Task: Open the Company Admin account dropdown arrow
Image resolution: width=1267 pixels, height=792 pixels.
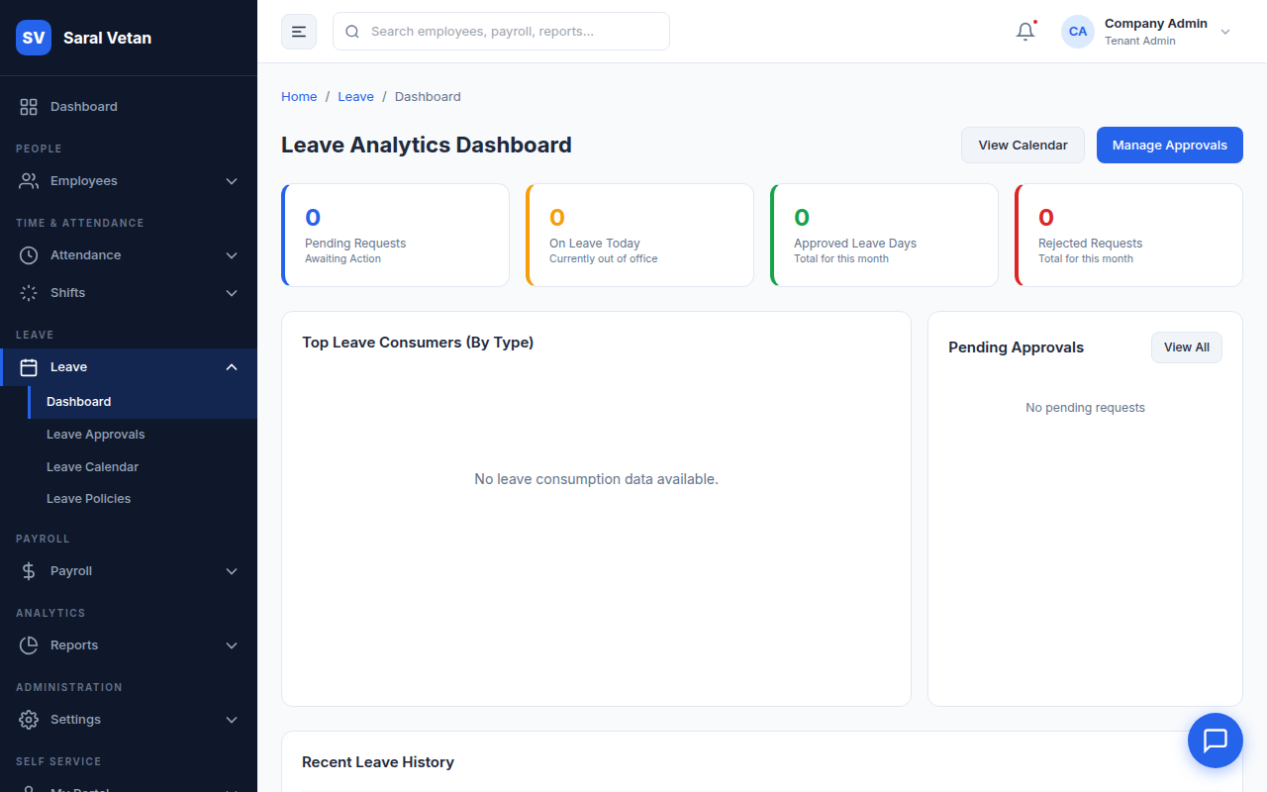Action: click(1225, 32)
